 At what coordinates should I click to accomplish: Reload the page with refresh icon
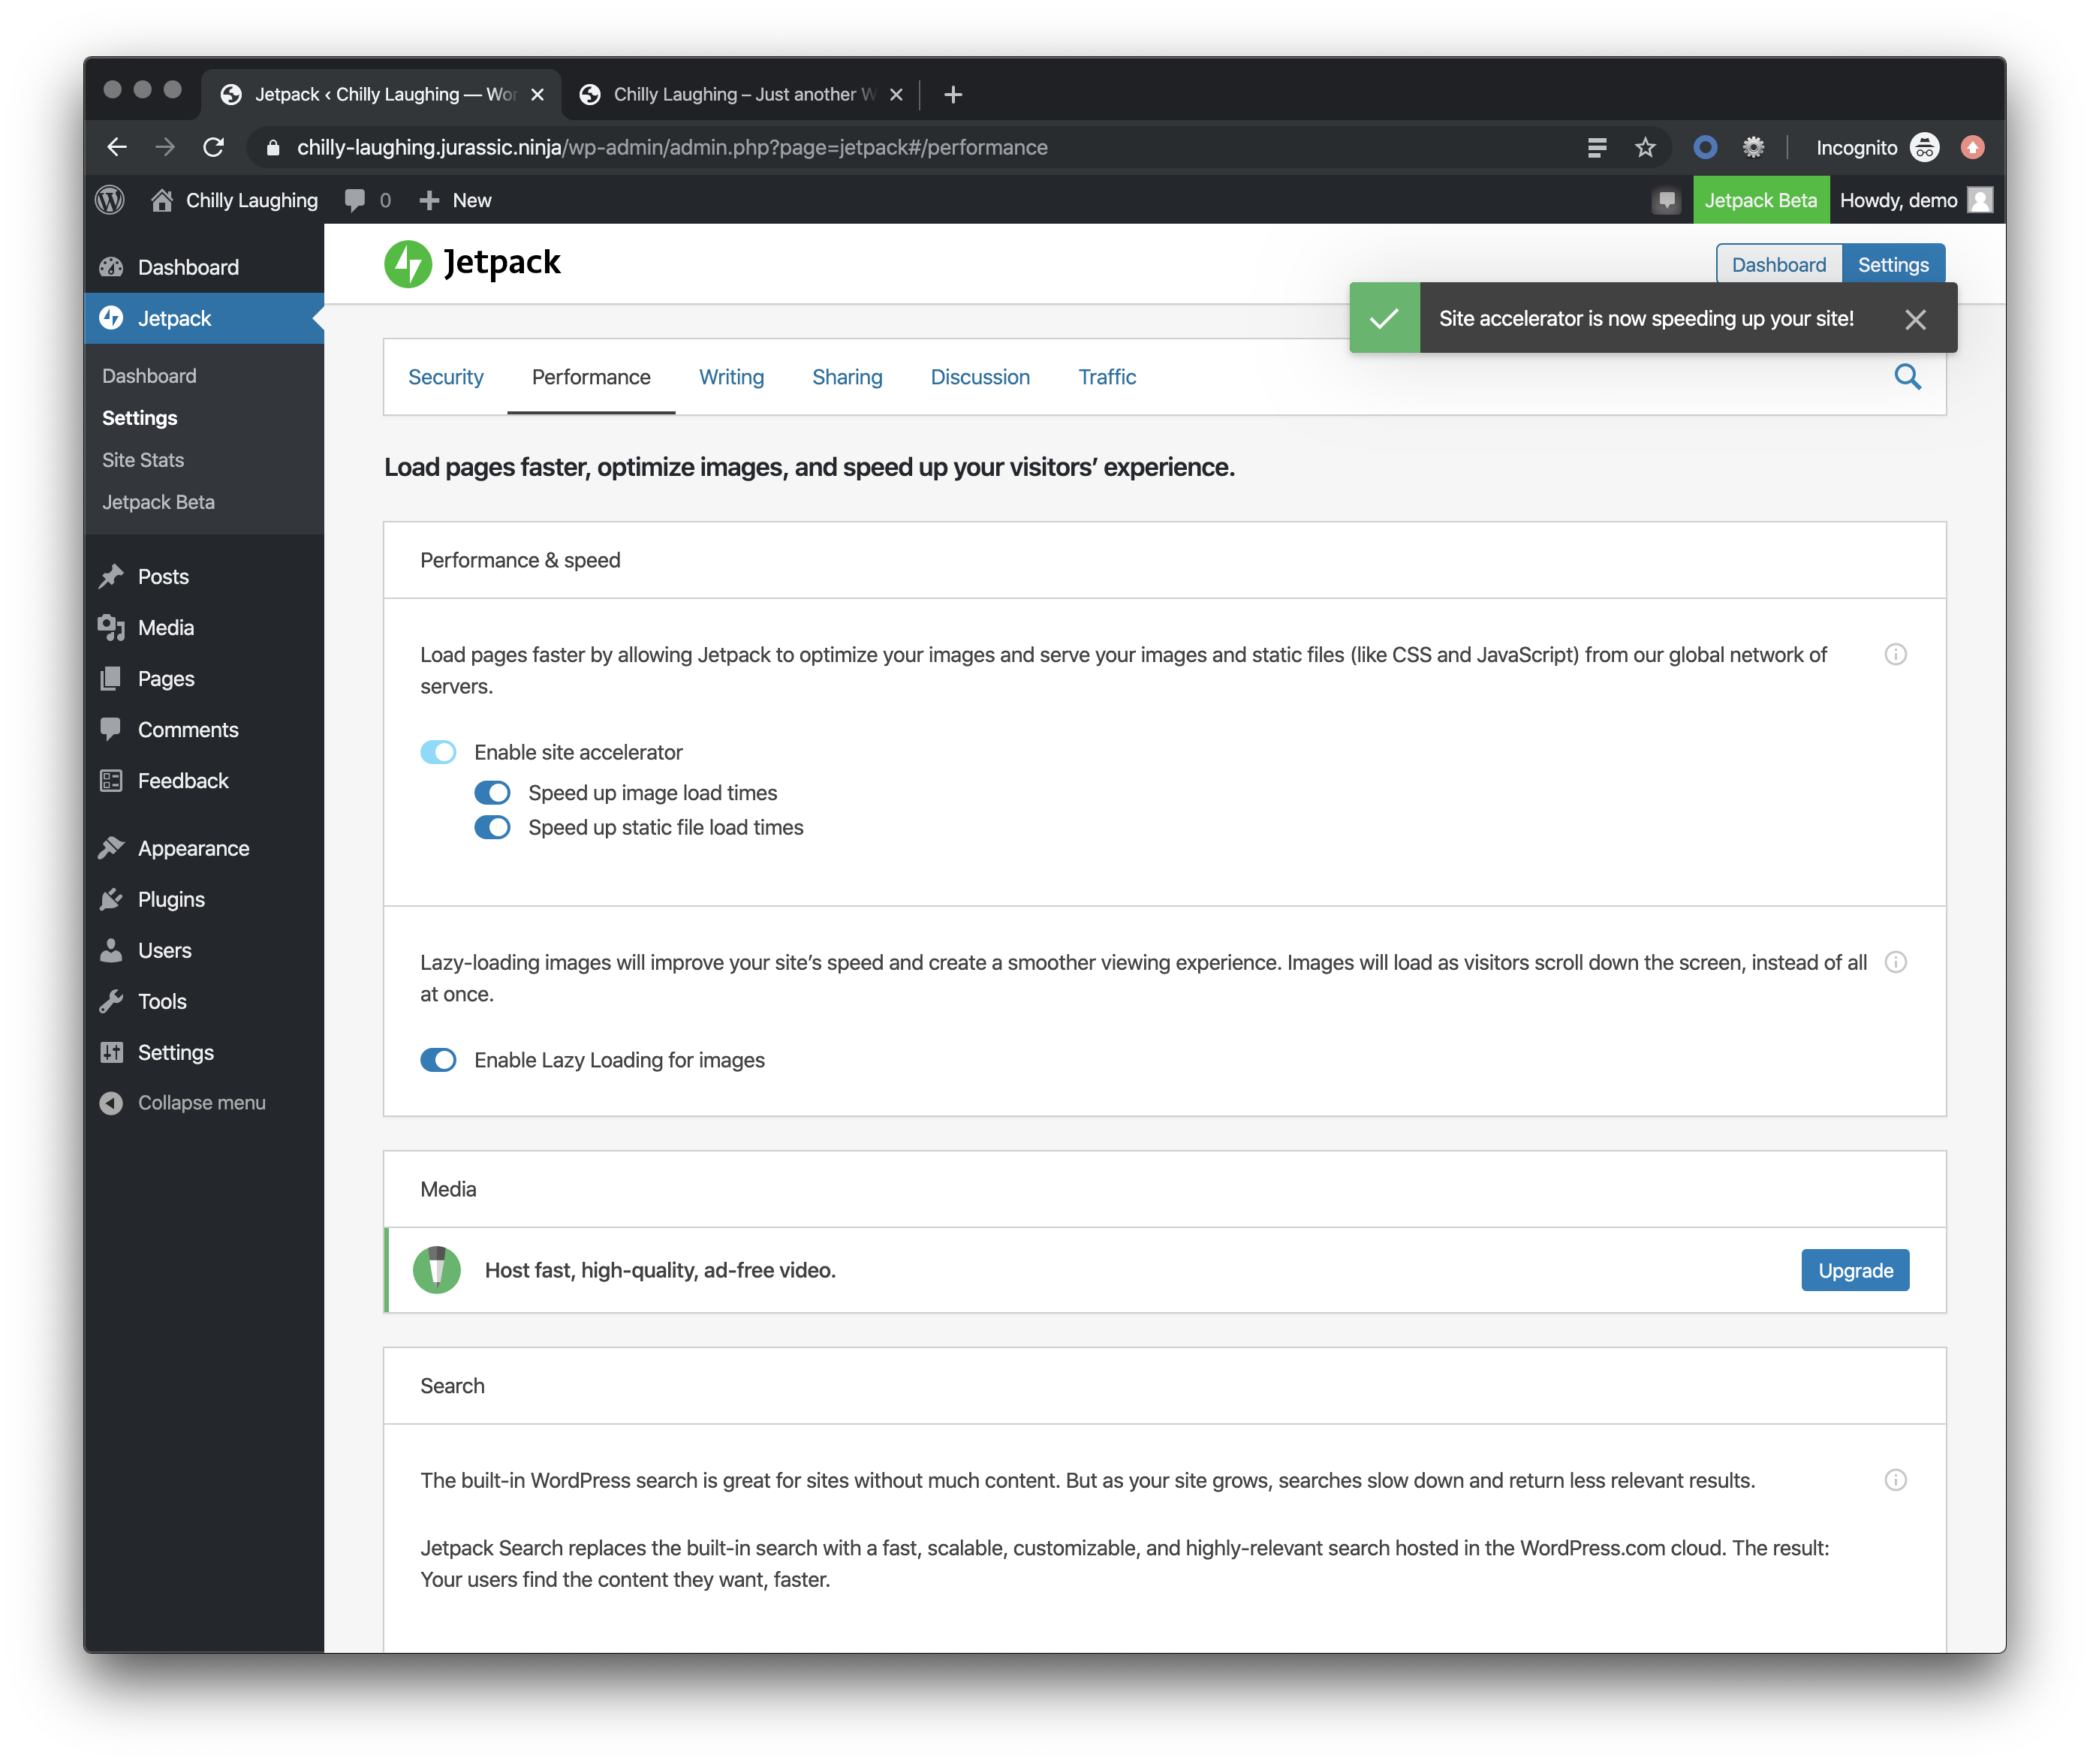point(214,148)
